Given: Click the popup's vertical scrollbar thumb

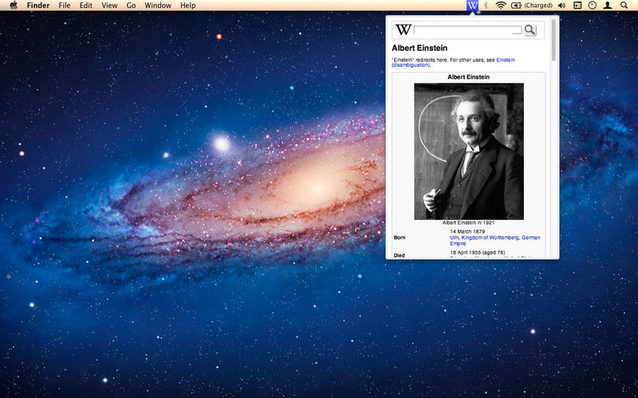Looking at the screenshot, I should 553,40.
